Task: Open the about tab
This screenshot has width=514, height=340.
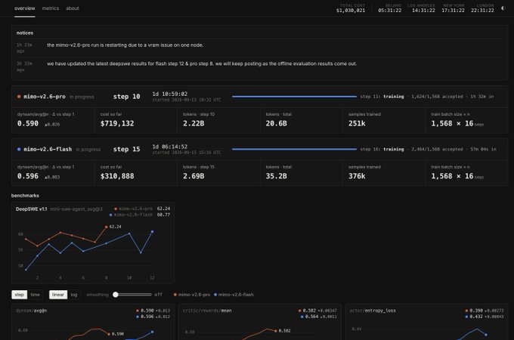Action: point(73,8)
